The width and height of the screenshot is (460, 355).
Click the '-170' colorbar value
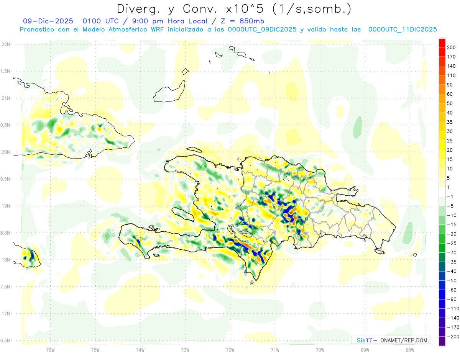tap(453, 327)
